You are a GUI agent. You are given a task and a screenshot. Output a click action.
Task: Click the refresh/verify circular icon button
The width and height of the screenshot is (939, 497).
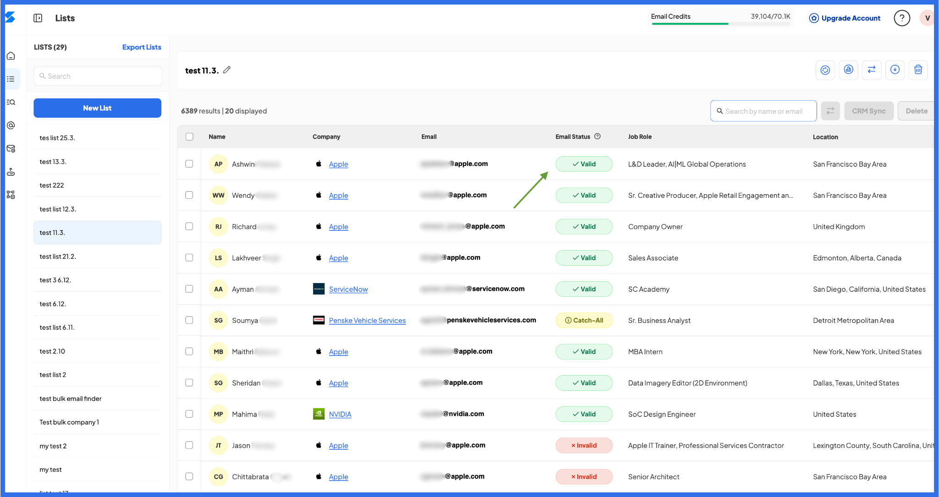point(825,70)
